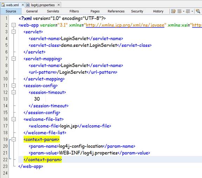Follow the xmlns.jcp.org javaee namespace link
The width and height of the screenshot is (202, 178).
tap(125, 25)
